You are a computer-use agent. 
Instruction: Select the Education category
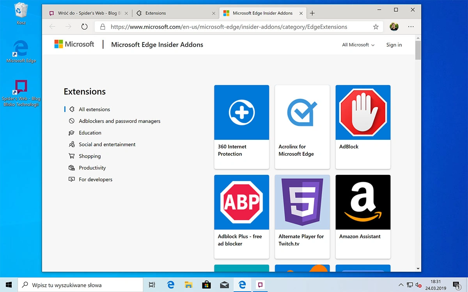point(90,133)
